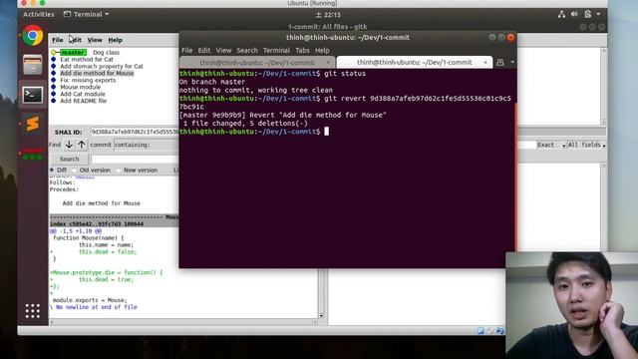Image resolution: width=638 pixels, height=359 pixels.
Task: Open terminal Search menu
Action: (x=247, y=51)
